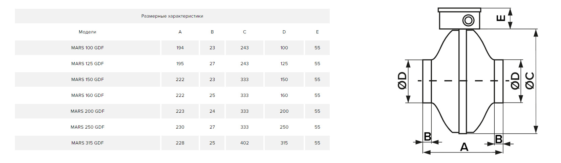Select the value 402 in column C
561x163 pixels.
click(244, 143)
